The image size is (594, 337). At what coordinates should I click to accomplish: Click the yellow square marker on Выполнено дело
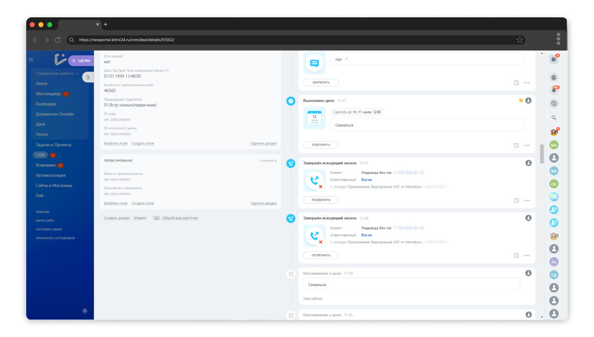(x=521, y=101)
